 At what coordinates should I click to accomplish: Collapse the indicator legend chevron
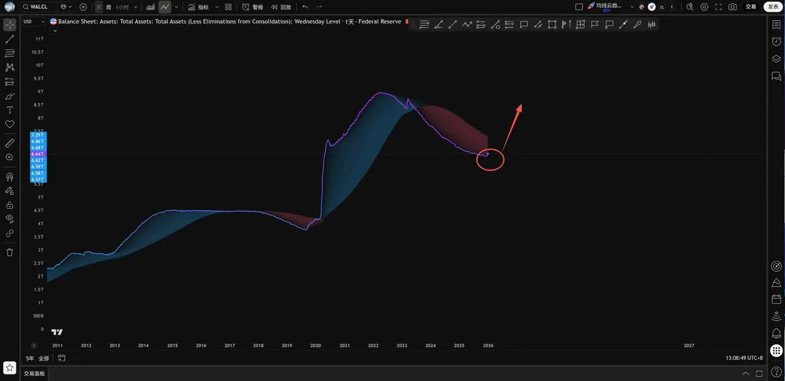pos(54,30)
